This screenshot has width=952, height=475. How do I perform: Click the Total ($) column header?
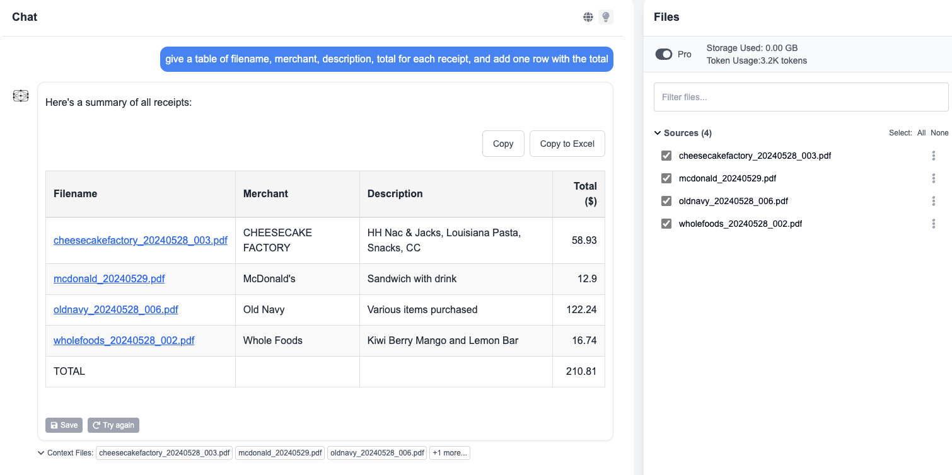[579, 194]
